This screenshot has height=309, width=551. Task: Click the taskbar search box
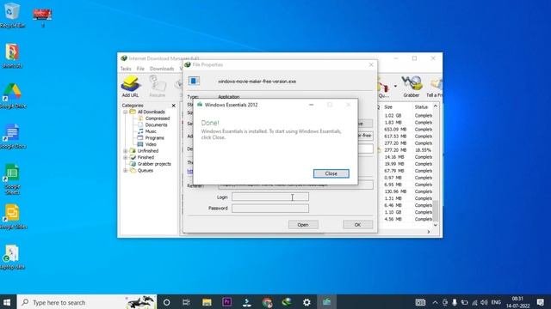(x=86, y=302)
